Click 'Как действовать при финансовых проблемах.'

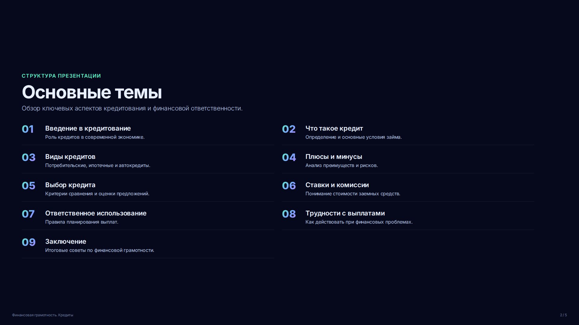point(359,222)
